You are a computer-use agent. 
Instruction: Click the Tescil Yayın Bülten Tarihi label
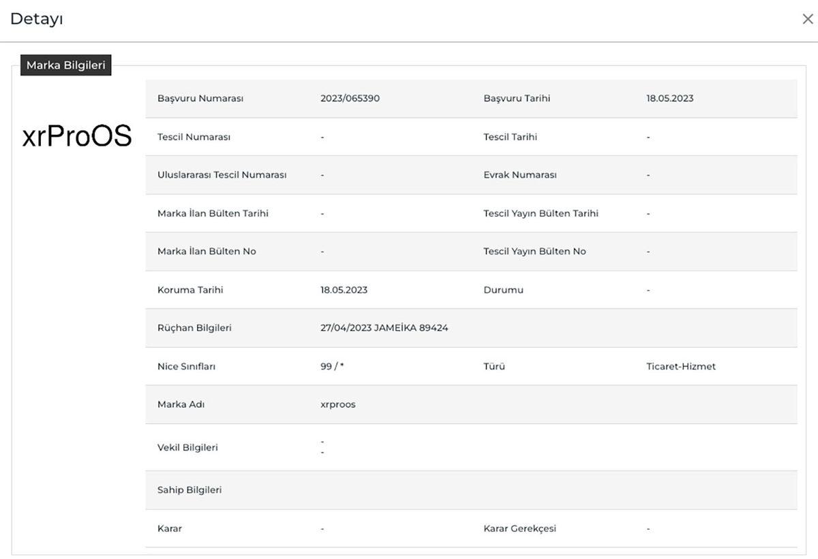point(541,213)
